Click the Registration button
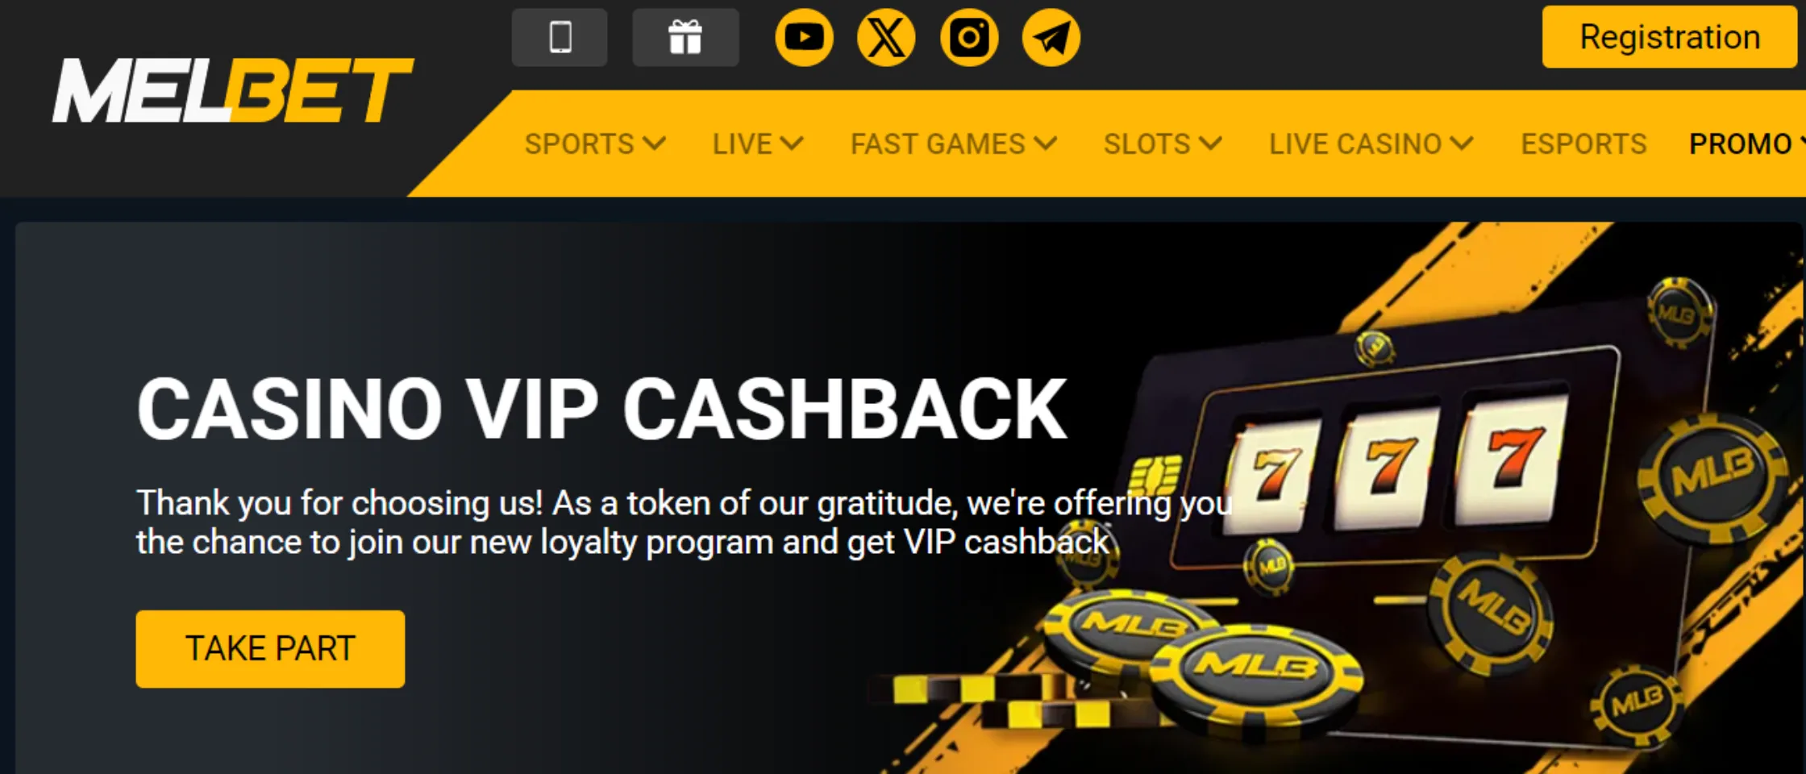This screenshot has height=774, width=1806. 1670,37
